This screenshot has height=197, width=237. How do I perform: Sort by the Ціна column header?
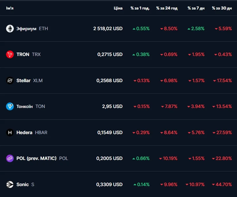coord(118,8)
